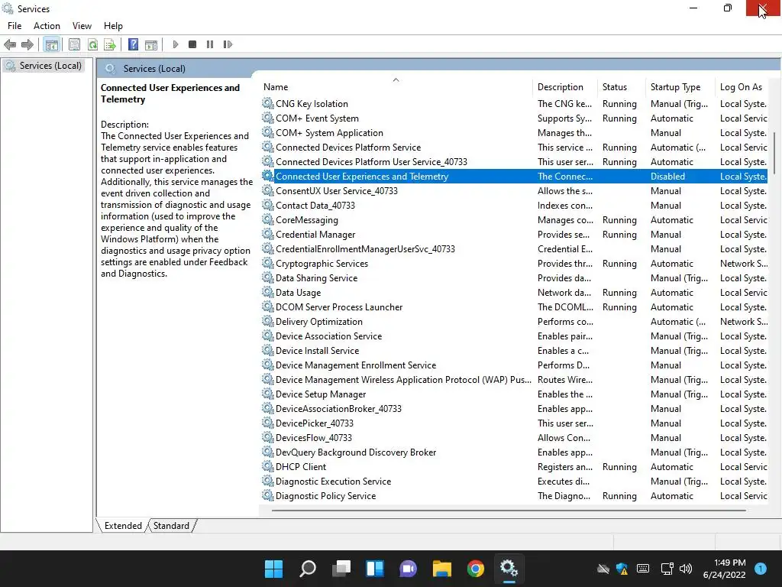Select Cryptographic Services row

pos(514,264)
